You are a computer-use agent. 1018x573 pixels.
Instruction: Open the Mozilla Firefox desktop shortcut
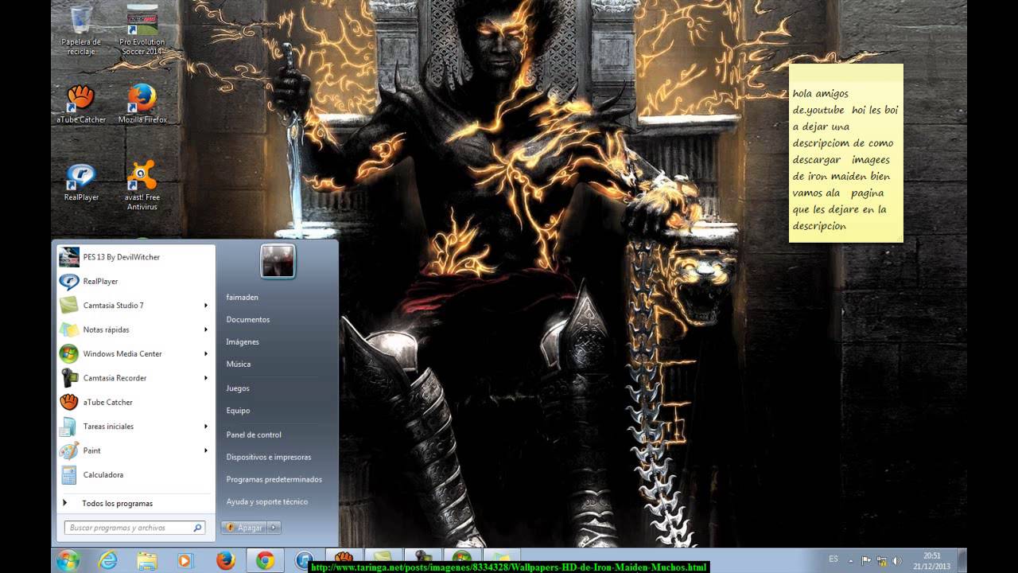142,103
